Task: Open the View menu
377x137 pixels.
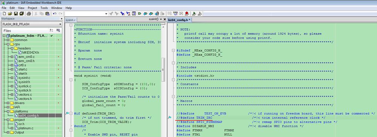Action: click(21, 8)
